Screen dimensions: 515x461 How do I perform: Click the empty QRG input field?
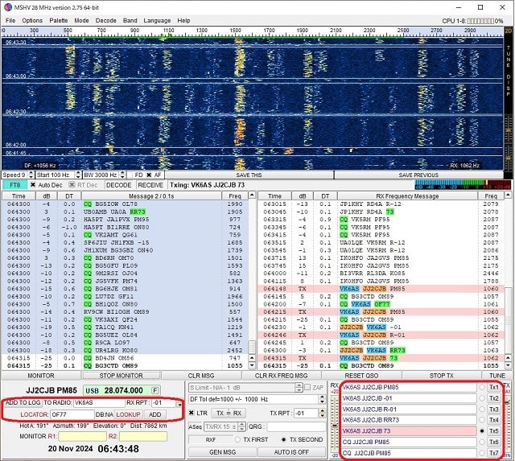click(296, 426)
